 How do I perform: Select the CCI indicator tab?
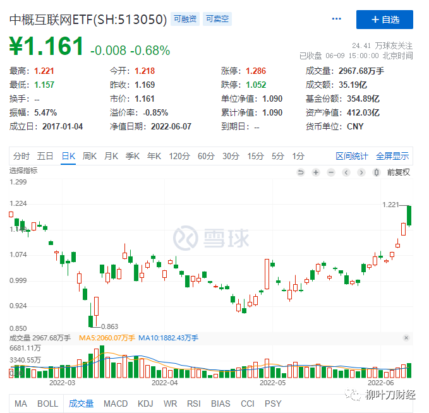click(247, 404)
